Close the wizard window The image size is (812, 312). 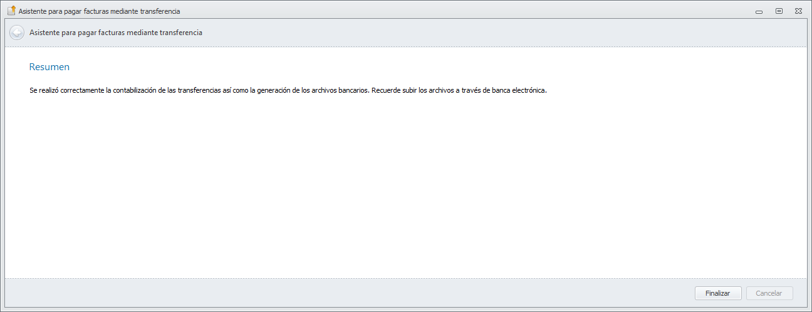[798, 11]
